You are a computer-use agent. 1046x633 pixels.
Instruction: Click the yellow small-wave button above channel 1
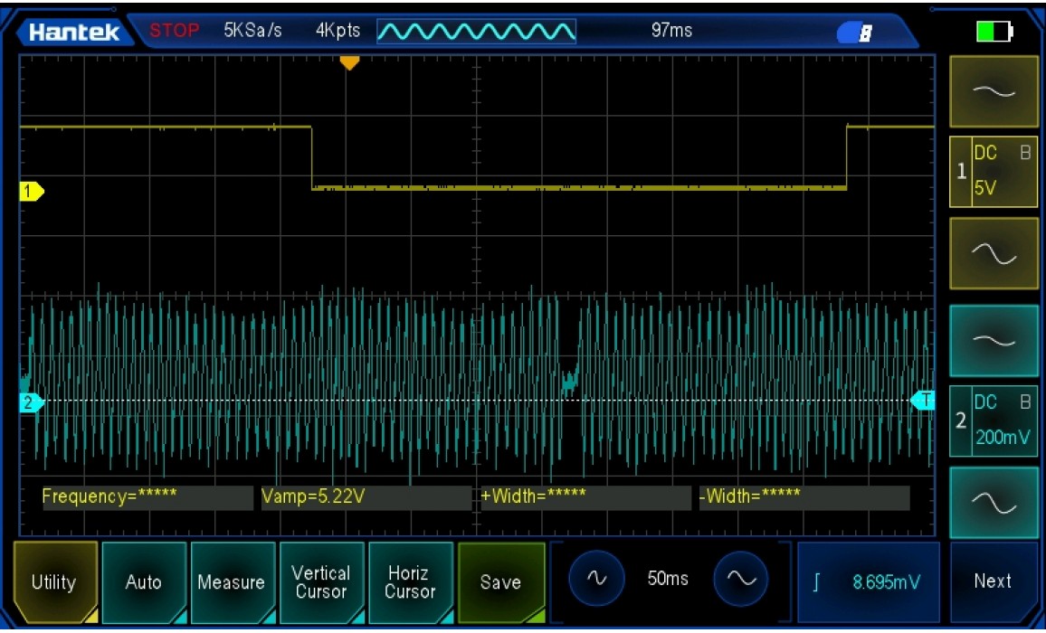pos(994,91)
